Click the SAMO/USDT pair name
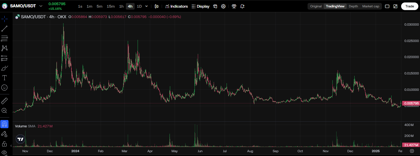This screenshot has width=420, height=156. click(x=23, y=6)
